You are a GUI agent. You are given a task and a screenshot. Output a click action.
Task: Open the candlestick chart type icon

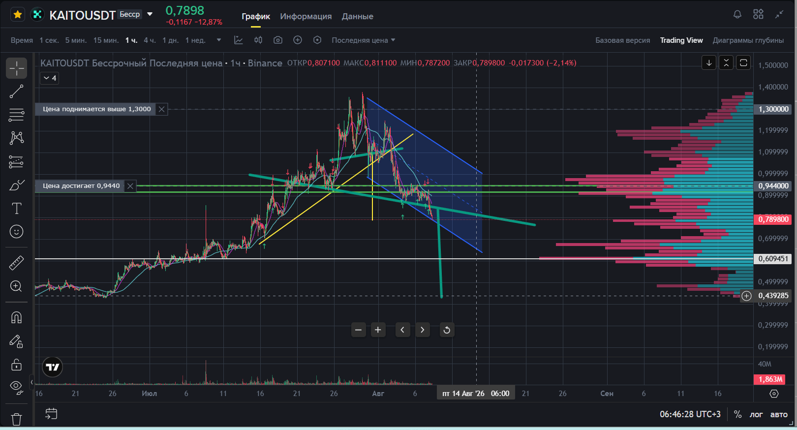point(258,40)
